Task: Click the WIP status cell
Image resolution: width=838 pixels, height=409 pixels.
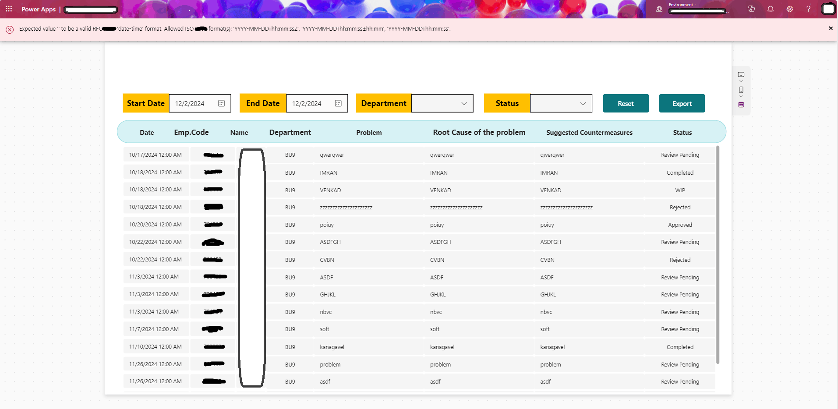Action: tap(680, 190)
